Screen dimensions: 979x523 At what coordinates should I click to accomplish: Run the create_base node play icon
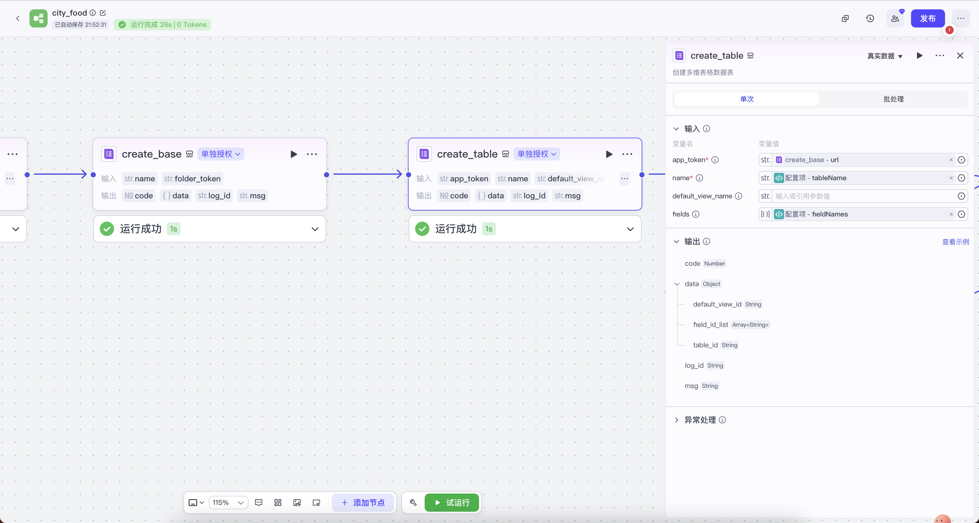[x=293, y=154]
